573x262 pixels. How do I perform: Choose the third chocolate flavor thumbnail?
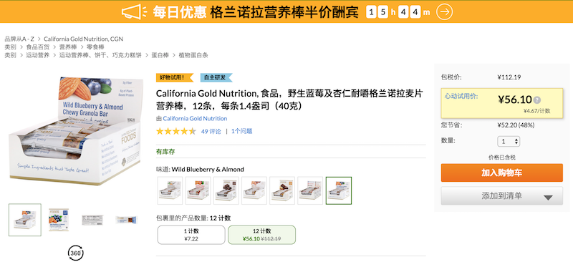[x=226, y=190]
